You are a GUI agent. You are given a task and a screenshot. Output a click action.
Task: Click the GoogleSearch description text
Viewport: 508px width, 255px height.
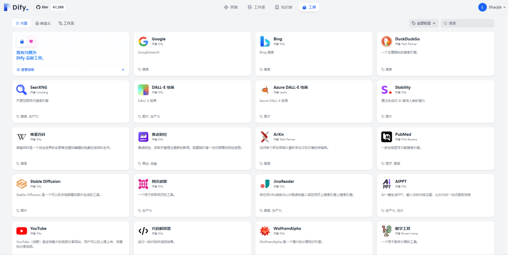point(149,52)
